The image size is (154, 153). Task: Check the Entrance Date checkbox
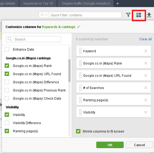click(x=7, y=49)
